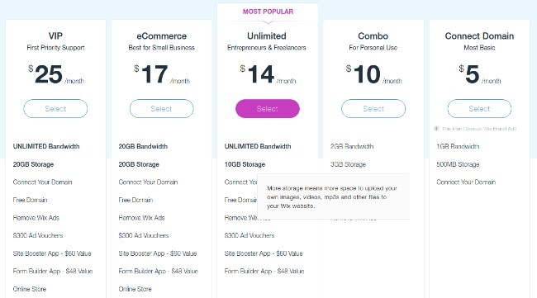Click $300 Ad Vouchers under Unlimited plan

(x=249, y=235)
